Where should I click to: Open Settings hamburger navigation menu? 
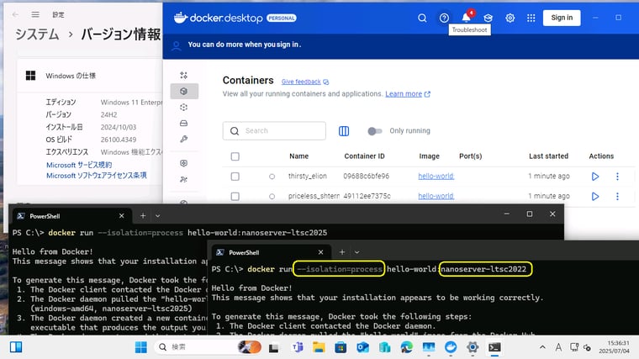click(x=35, y=14)
